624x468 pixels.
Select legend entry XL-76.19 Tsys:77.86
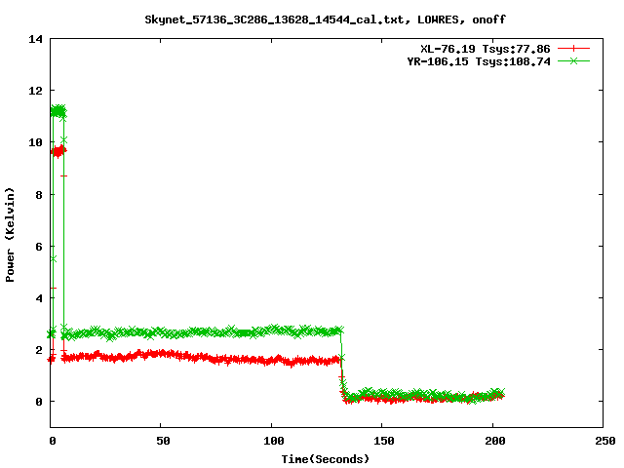click(x=486, y=49)
